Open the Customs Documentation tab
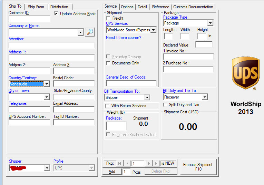 coord(193,7)
